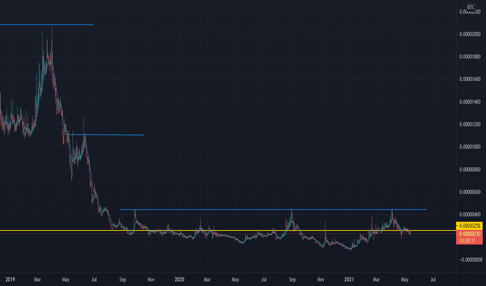Image resolution: width=486 pixels, height=286 pixels.
Task: Click the 2019 time axis label
Action: pos(10,280)
